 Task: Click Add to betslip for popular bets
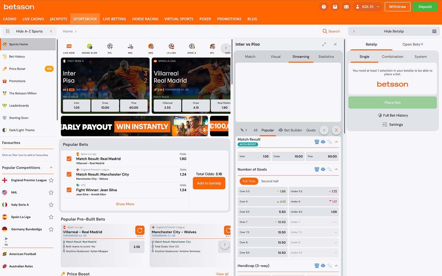click(x=209, y=183)
